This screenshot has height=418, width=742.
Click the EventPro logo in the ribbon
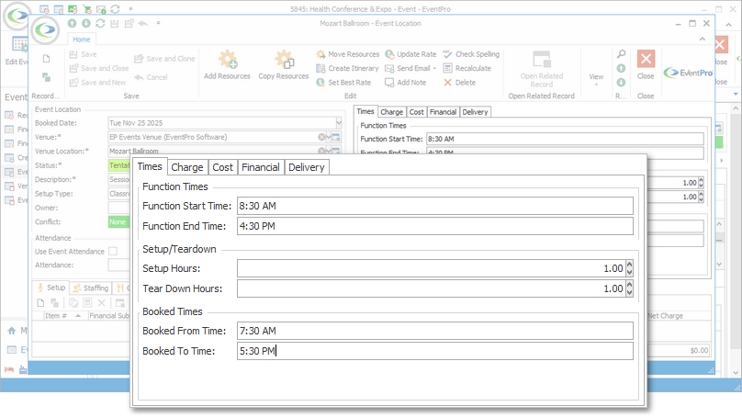click(x=688, y=73)
